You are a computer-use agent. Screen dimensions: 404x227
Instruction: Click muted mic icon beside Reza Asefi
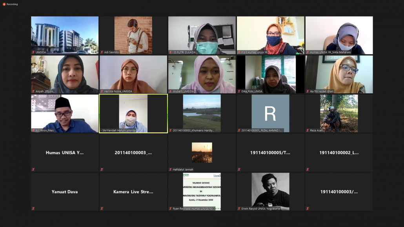tap(308, 131)
